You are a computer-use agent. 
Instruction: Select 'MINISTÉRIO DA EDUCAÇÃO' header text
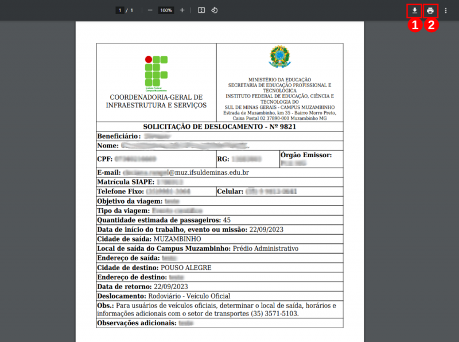pyautogui.click(x=279, y=79)
